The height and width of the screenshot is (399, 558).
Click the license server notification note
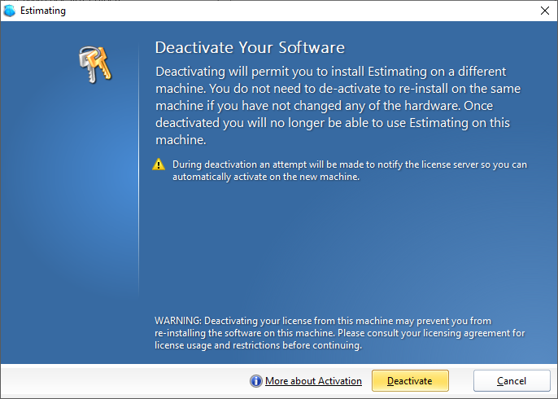pos(350,164)
